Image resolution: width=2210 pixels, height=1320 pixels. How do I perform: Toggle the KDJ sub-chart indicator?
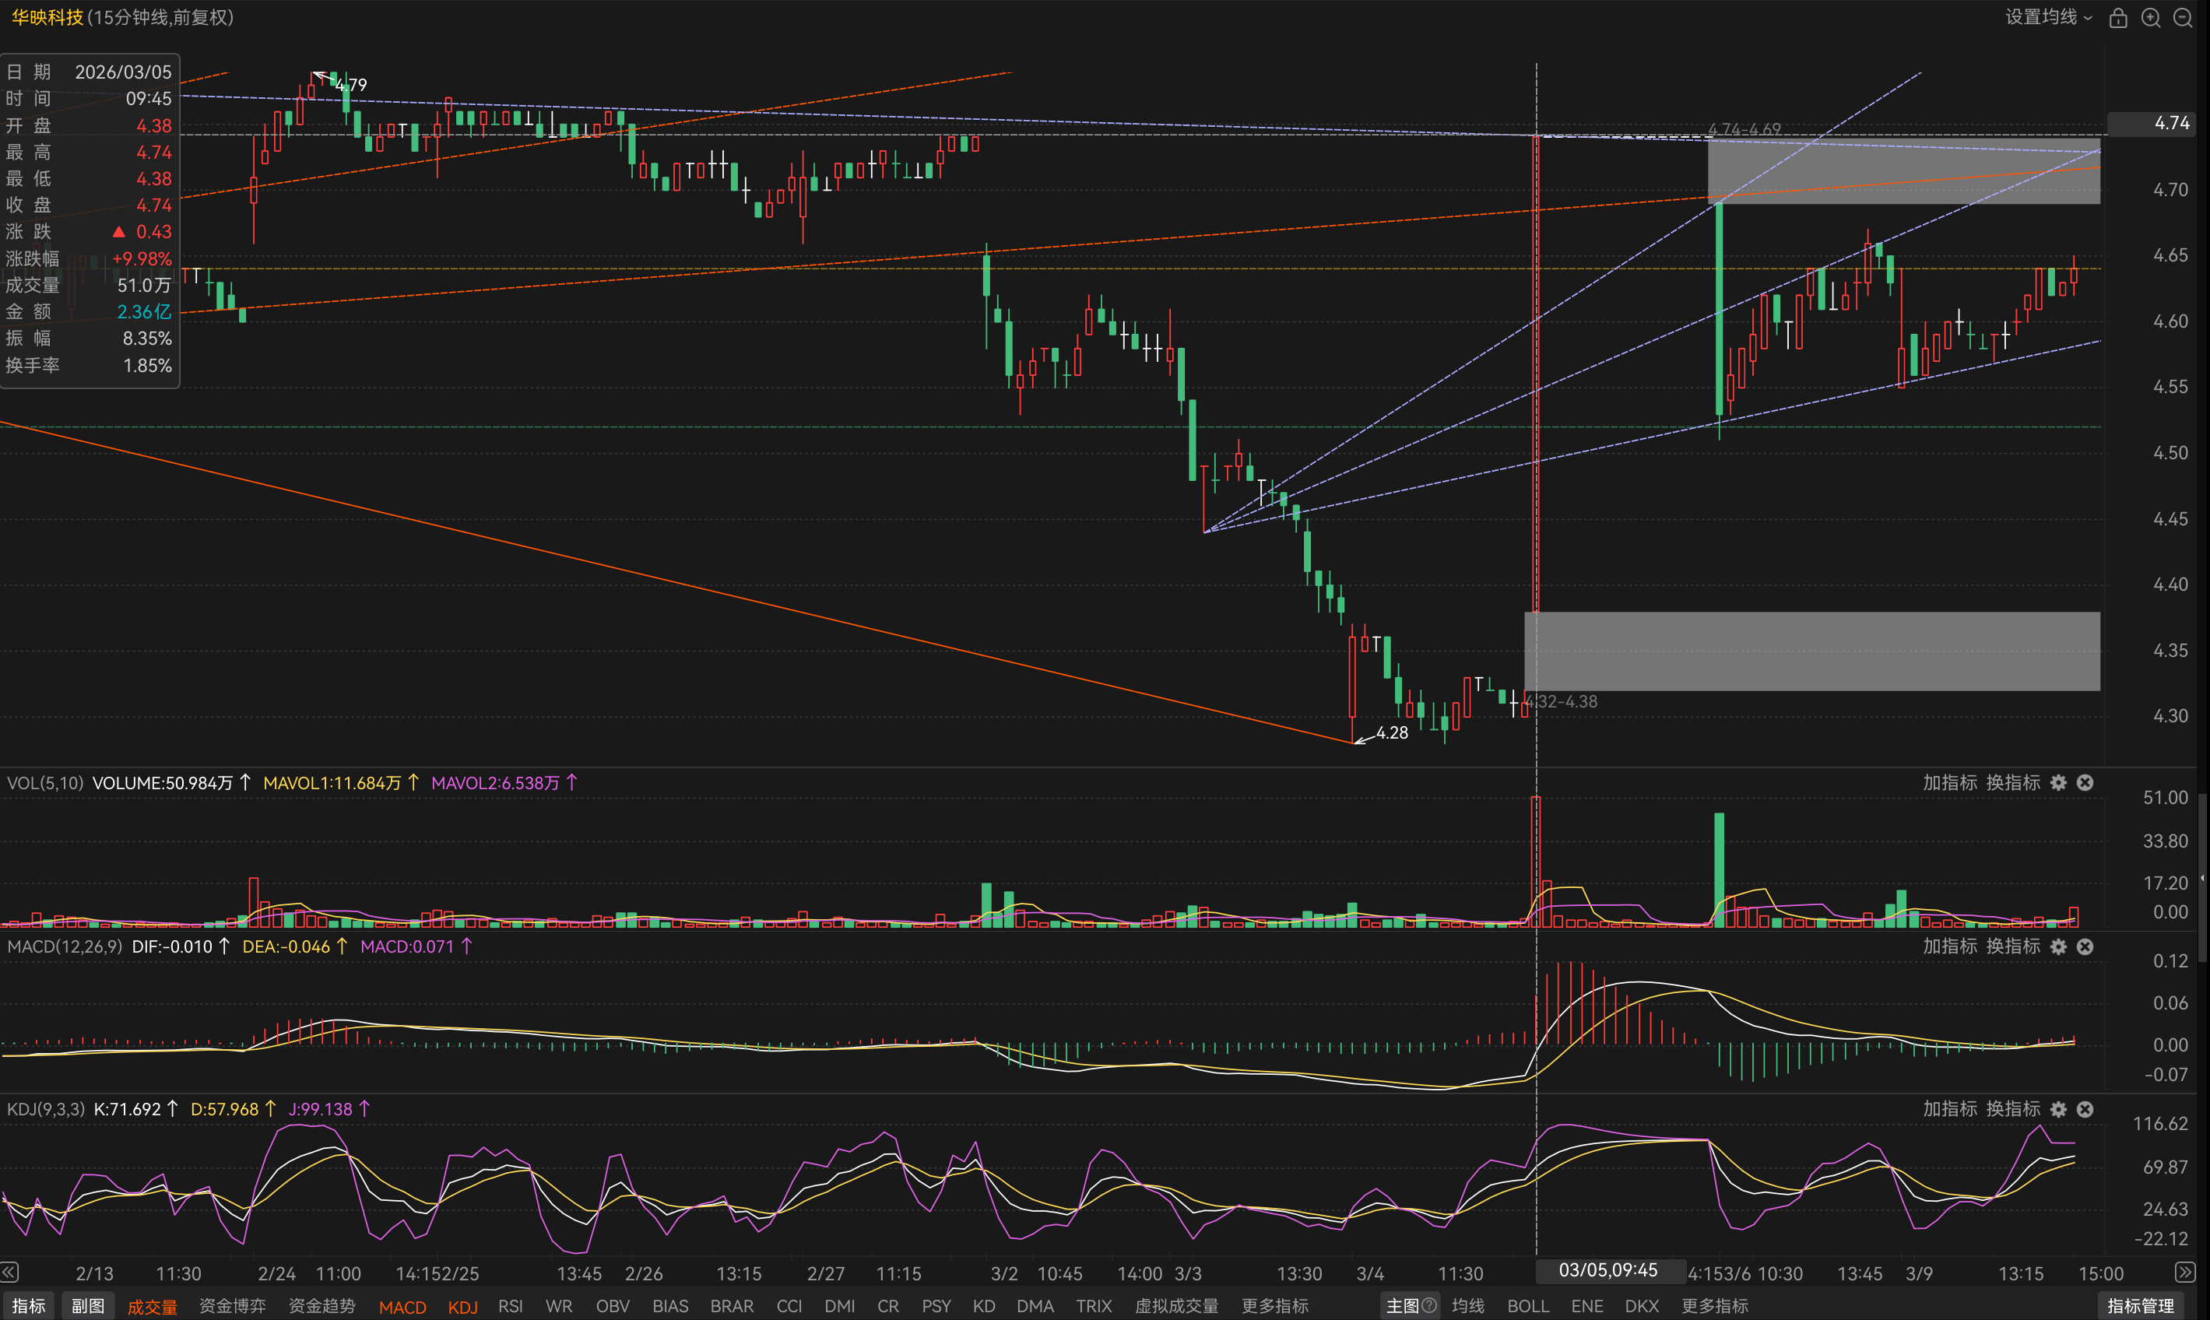[x=462, y=1307]
